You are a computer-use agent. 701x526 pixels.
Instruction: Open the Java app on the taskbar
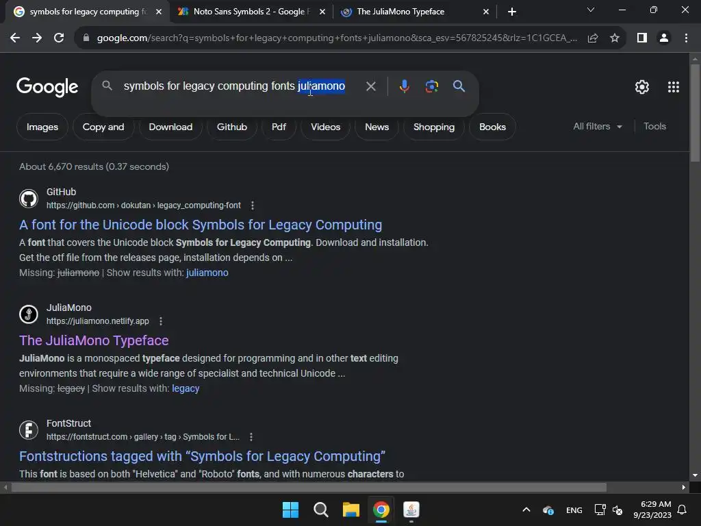pyautogui.click(x=411, y=510)
